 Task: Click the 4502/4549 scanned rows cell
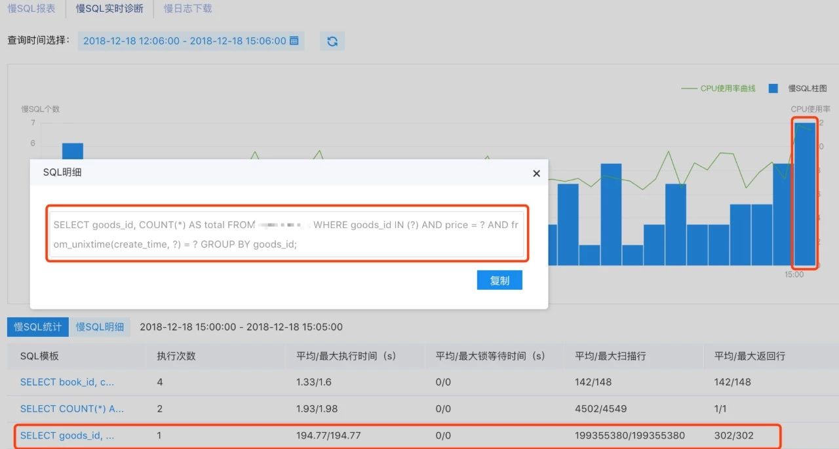click(601, 408)
